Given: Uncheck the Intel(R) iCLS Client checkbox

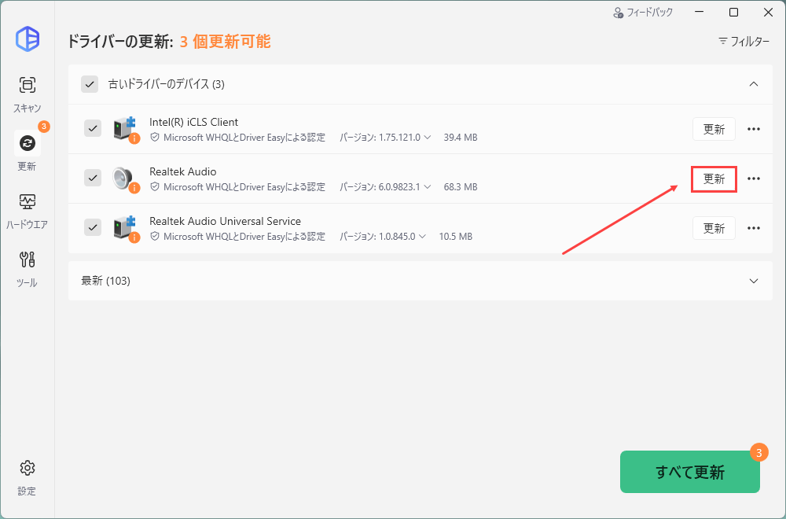Looking at the screenshot, I should 93,128.
